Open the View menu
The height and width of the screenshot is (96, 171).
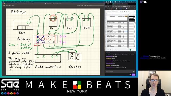[x=18, y=2]
